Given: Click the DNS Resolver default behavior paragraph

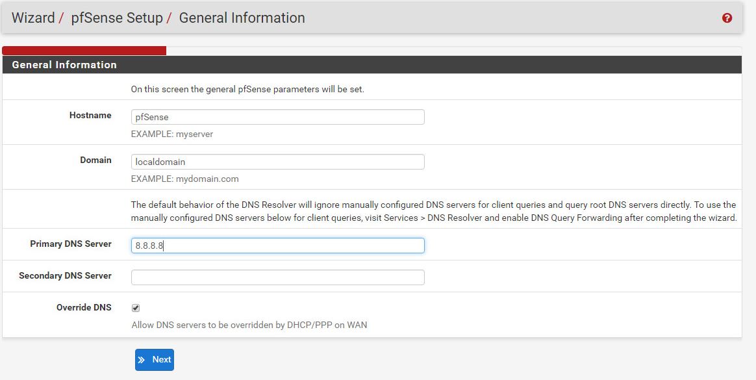Looking at the screenshot, I should pos(434,211).
